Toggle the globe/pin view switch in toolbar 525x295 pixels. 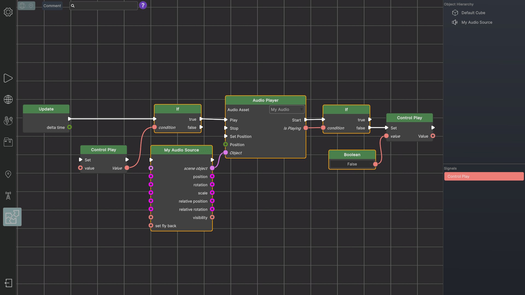click(x=27, y=5)
